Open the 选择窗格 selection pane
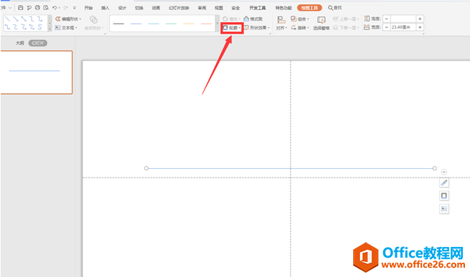The height and width of the screenshot is (277, 470). pos(321,24)
